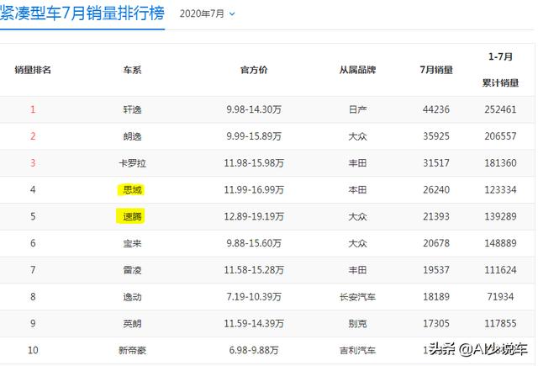Click brand 长安汽车
The width and height of the screenshot is (538, 366).
(x=357, y=297)
